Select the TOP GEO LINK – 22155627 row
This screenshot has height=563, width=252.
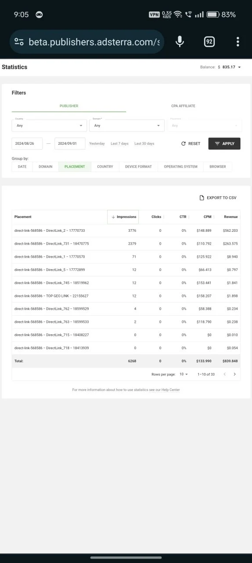point(126,296)
